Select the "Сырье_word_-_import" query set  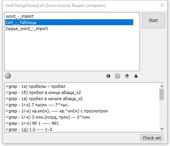click(x=27, y=29)
